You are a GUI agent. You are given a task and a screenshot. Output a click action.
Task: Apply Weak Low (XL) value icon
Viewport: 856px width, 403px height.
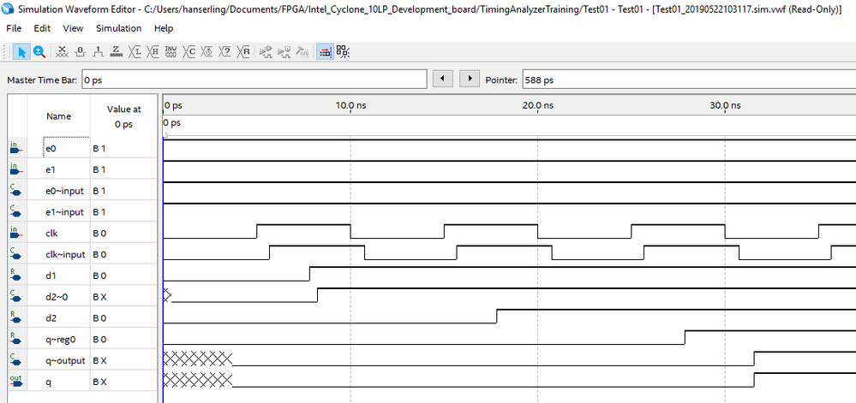[x=135, y=52]
